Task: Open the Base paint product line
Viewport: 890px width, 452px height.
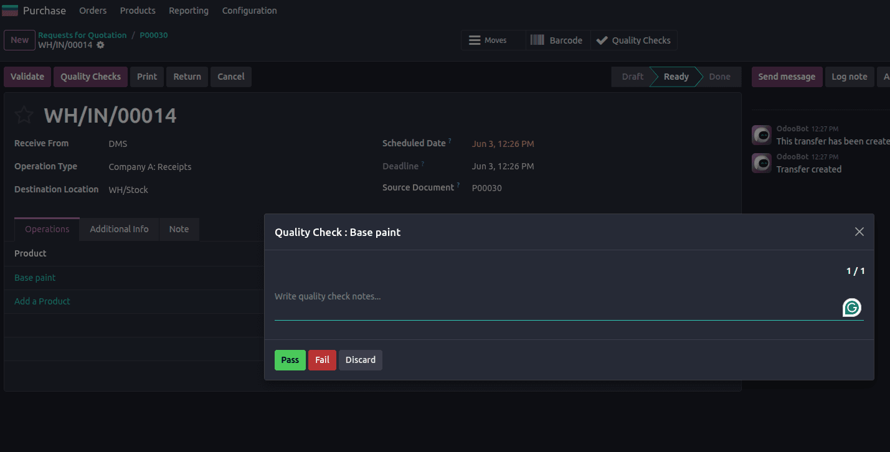Action: tap(35, 278)
